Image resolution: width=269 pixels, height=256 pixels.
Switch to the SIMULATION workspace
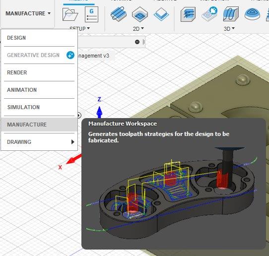39,107
